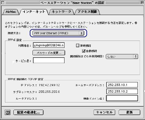Open the 接続方法 PPPoE popup menu

tap(58, 33)
